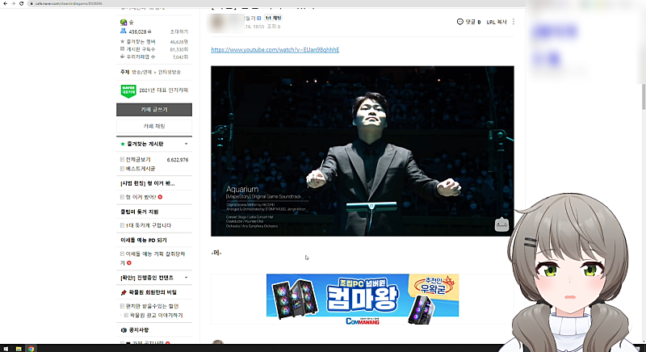Click the [시범 런칭] 형 이거 봤 heading
Screen dimensions: 646x352
click(148, 183)
